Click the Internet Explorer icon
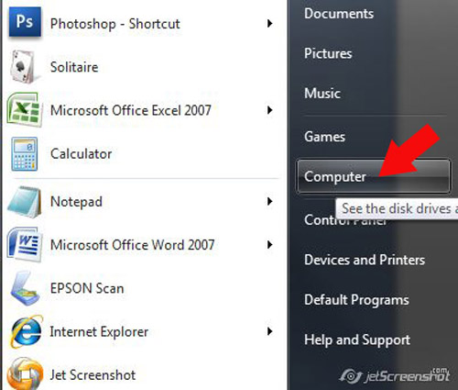The height and width of the screenshot is (390, 458). 25,331
